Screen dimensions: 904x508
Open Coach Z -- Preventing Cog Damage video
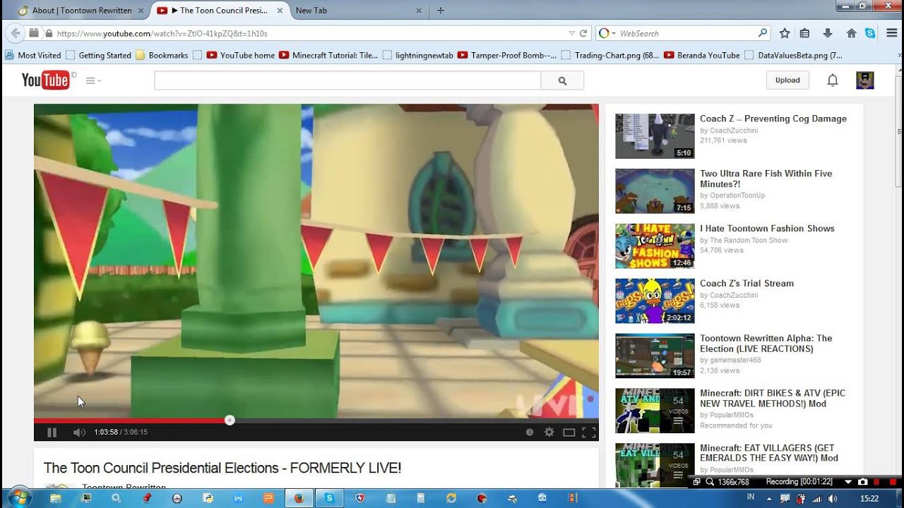pyautogui.click(x=773, y=119)
